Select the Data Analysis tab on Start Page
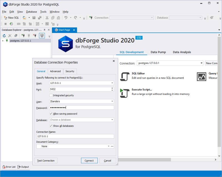The image size is (222, 177). 182,52
